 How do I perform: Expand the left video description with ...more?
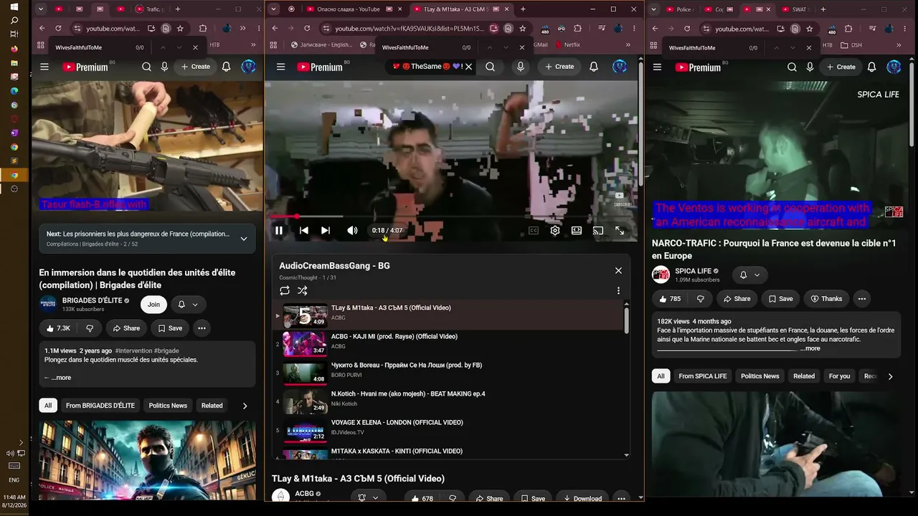pyautogui.click(x=61, y=378)
